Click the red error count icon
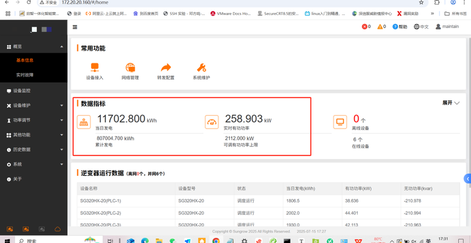Screen dimensions: 471x243 pyautogui.click(x=364, y=27)
